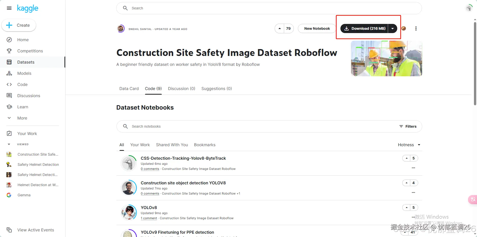
Task: Open more options for Construction site object detection
Action: pos(413,192)
